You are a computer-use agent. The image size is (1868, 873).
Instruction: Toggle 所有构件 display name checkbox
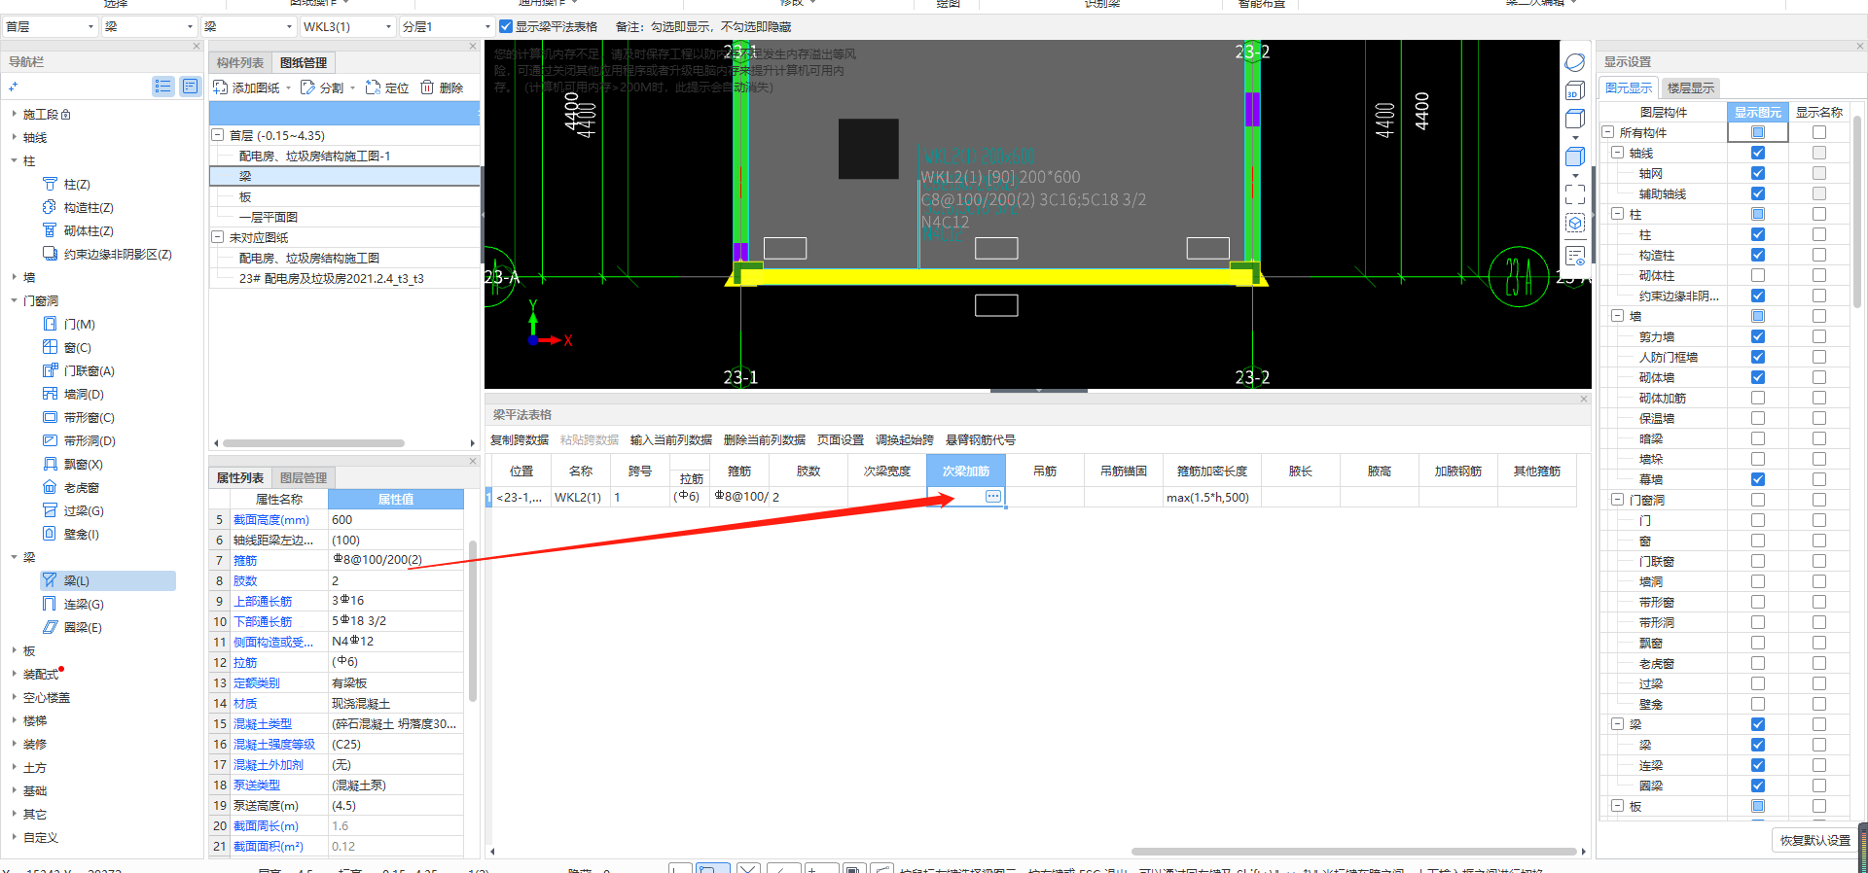[1818, 132]
